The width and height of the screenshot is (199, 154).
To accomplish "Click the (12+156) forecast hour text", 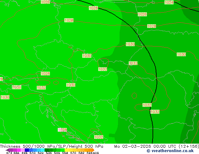I will (x=189, y=146).
